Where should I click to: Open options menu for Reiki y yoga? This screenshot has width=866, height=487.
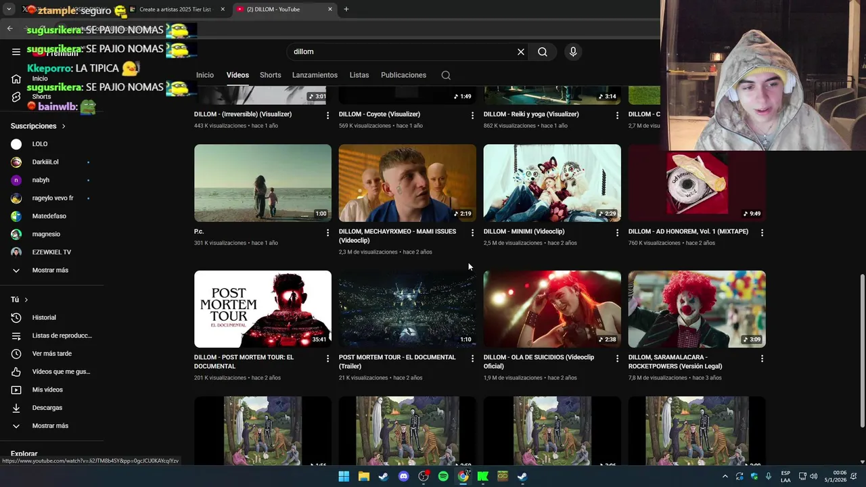coord(617,116)
